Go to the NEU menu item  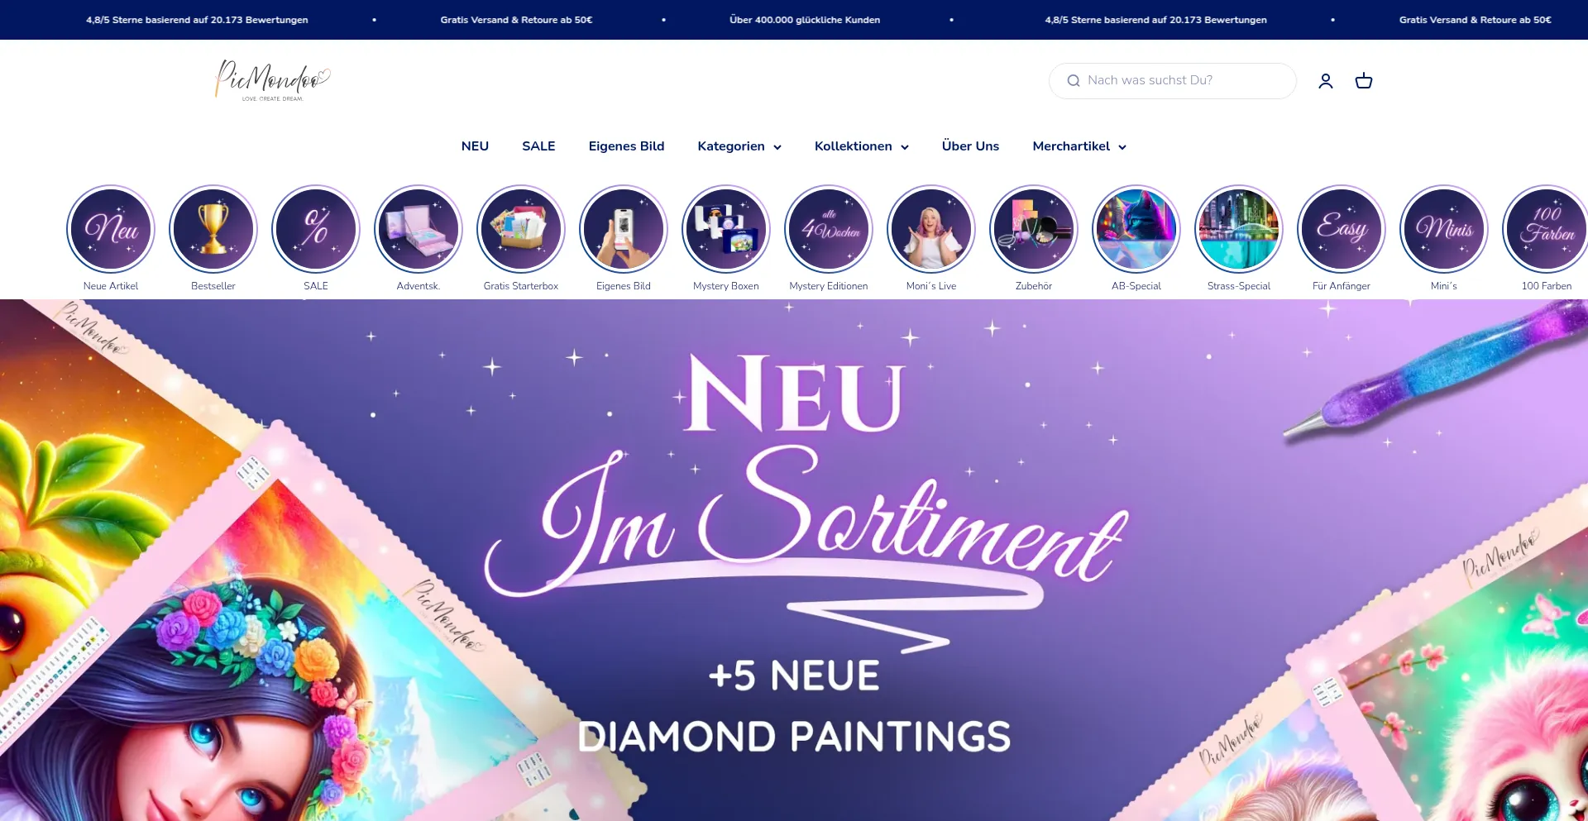tap(475, 146)
